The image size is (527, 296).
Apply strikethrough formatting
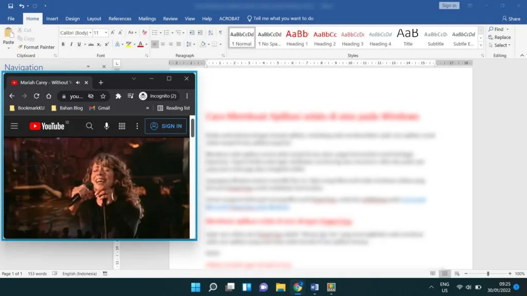[91, 44]
